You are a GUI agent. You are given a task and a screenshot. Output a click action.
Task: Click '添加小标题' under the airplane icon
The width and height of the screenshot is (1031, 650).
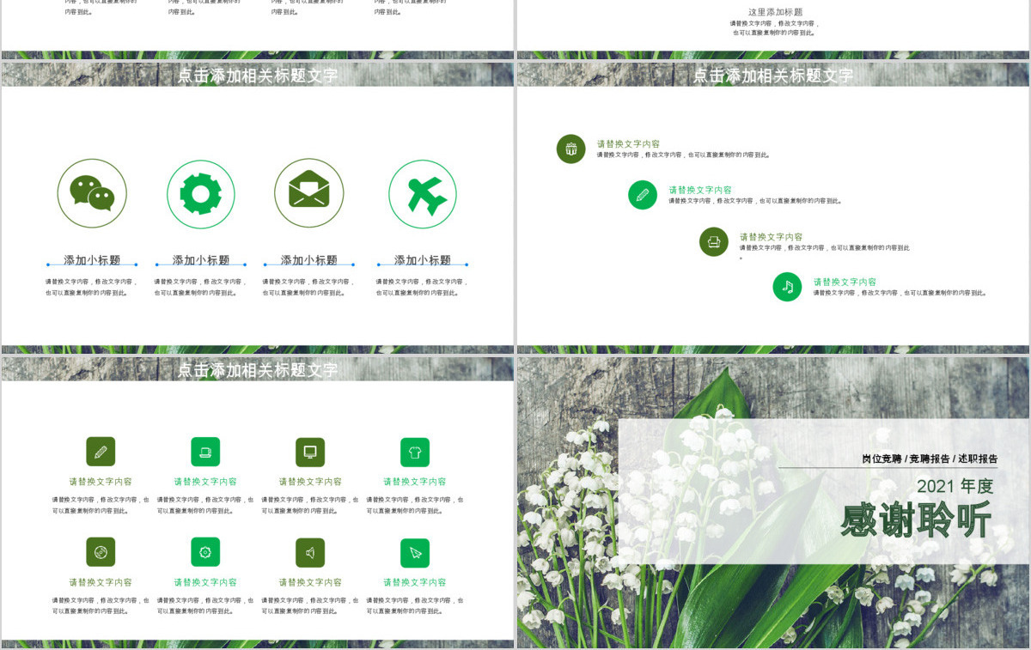pyautogui.click(x=423, y=260)
